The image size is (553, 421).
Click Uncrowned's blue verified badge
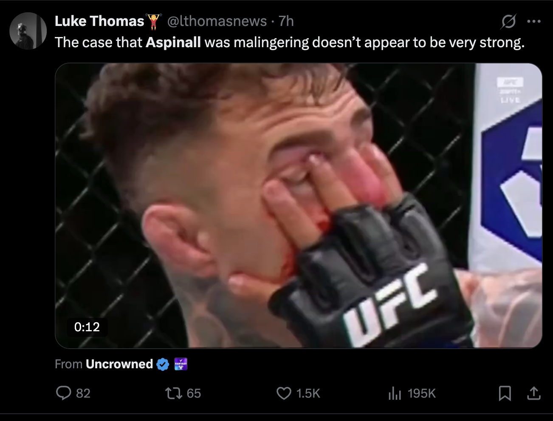point(163,364)
